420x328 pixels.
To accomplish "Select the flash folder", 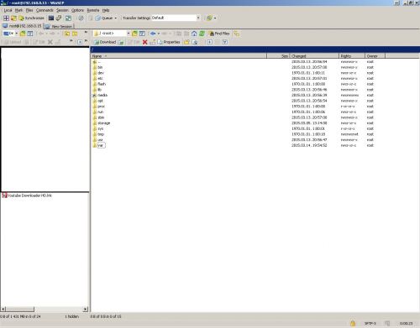I will pyautogui.click(x=102, y=84).
